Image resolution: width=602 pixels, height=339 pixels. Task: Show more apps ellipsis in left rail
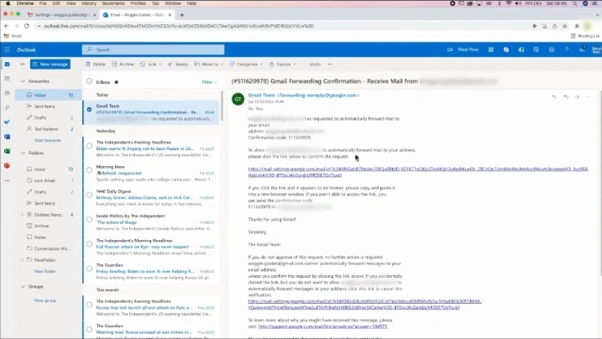(7, 180)
